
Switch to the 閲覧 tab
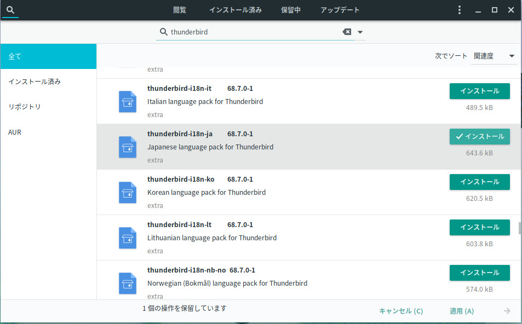pos(180,10)
